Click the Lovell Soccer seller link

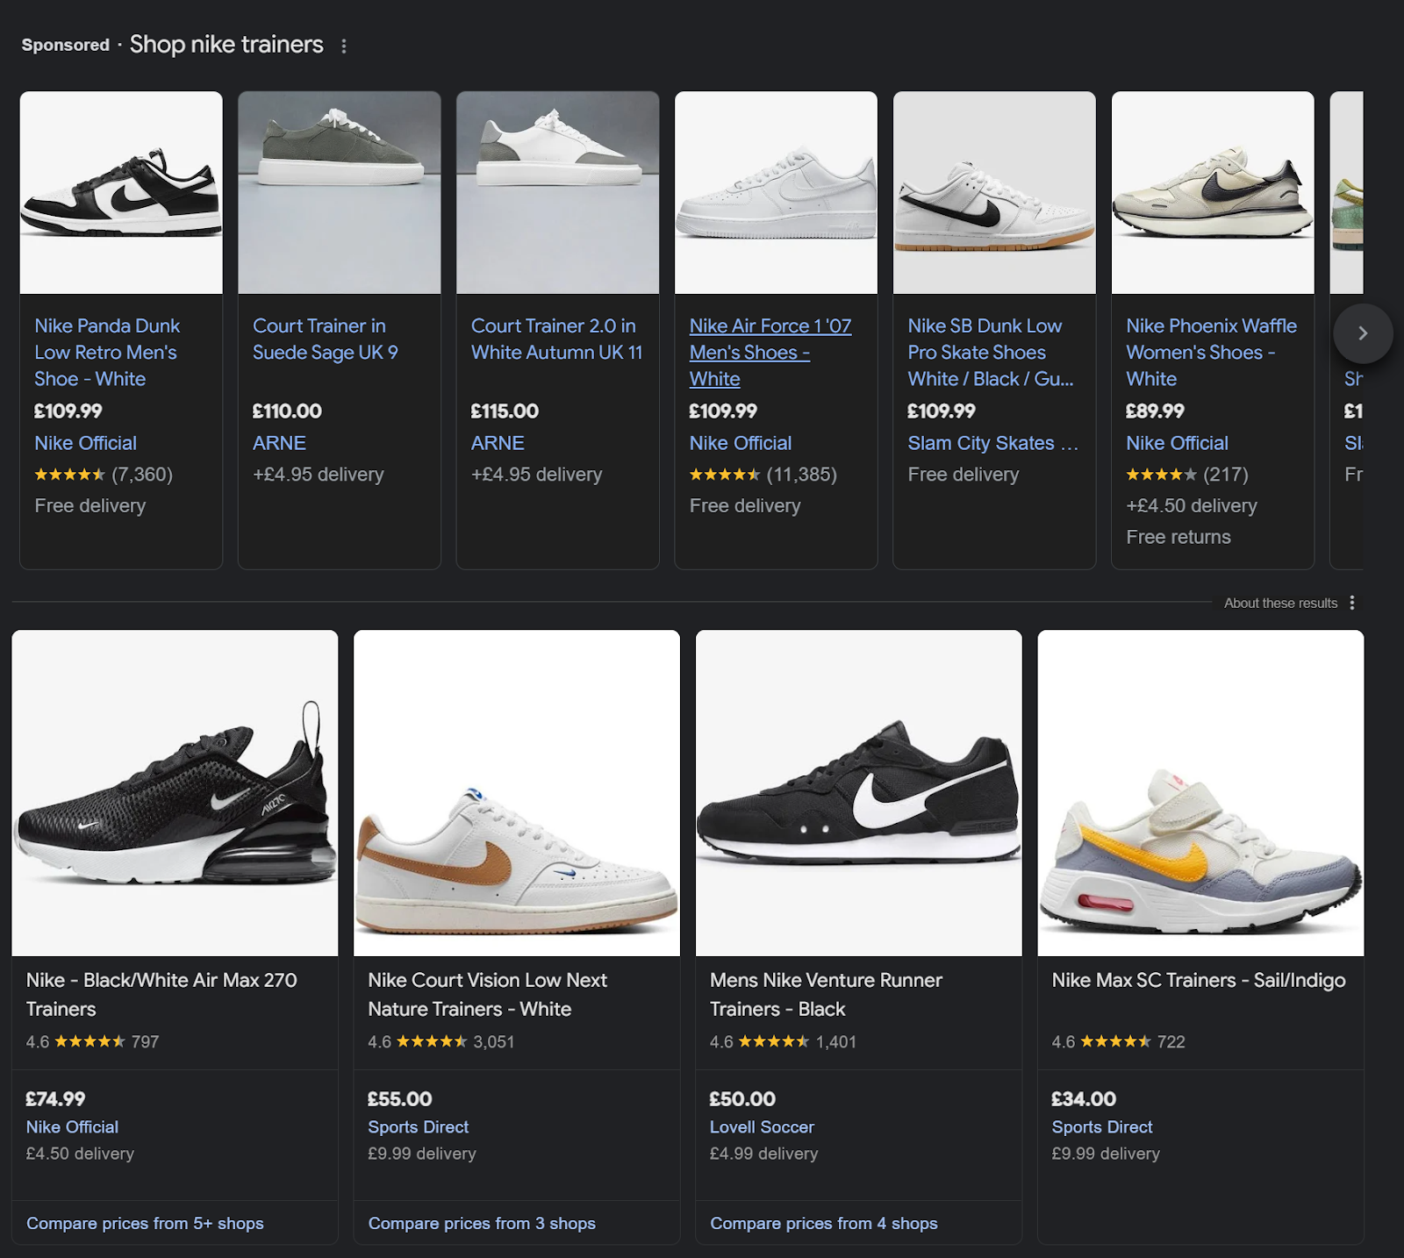pyautogui.click(x=762, y=1126)
